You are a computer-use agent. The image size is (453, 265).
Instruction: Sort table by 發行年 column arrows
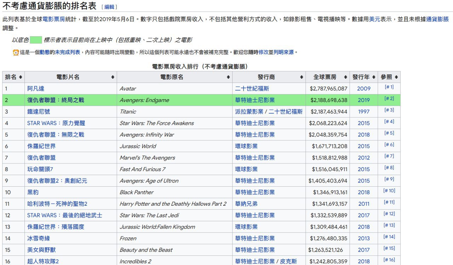click(x=374, y=77)
